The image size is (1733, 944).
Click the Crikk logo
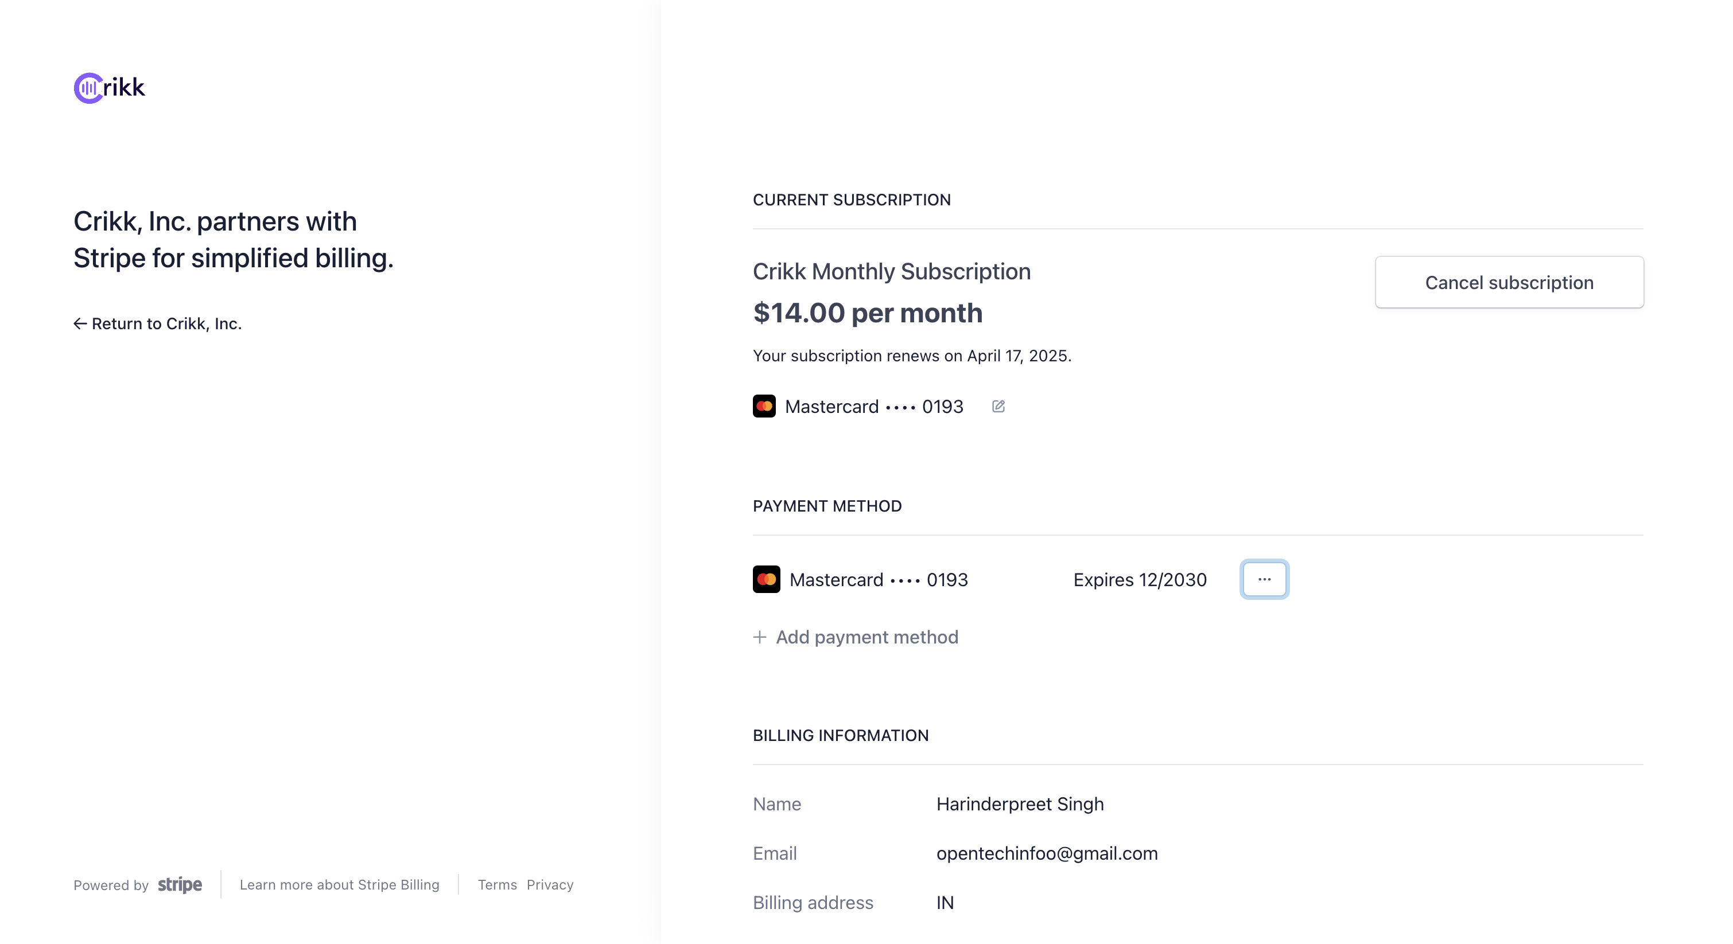tap(109, 87)
